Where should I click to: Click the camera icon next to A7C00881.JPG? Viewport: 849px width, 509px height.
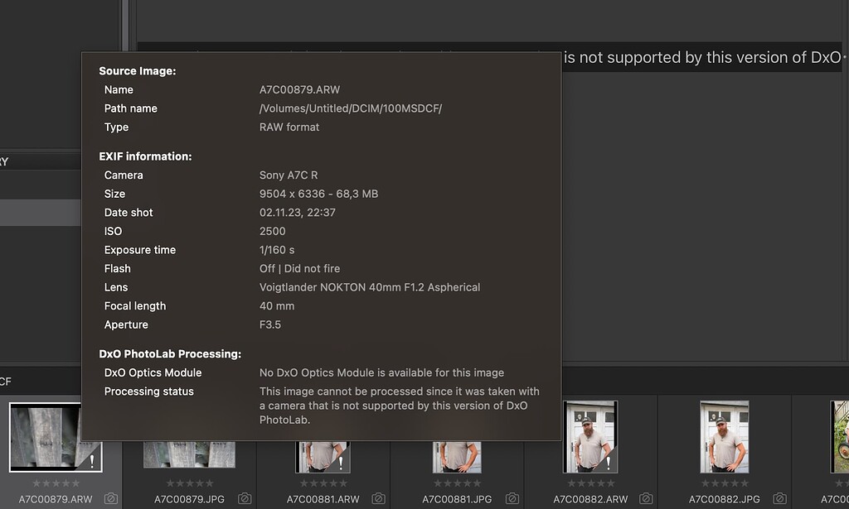511,498
